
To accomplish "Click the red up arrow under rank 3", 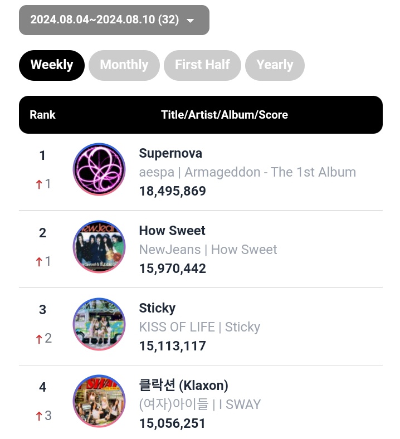I will click(39, 339).
